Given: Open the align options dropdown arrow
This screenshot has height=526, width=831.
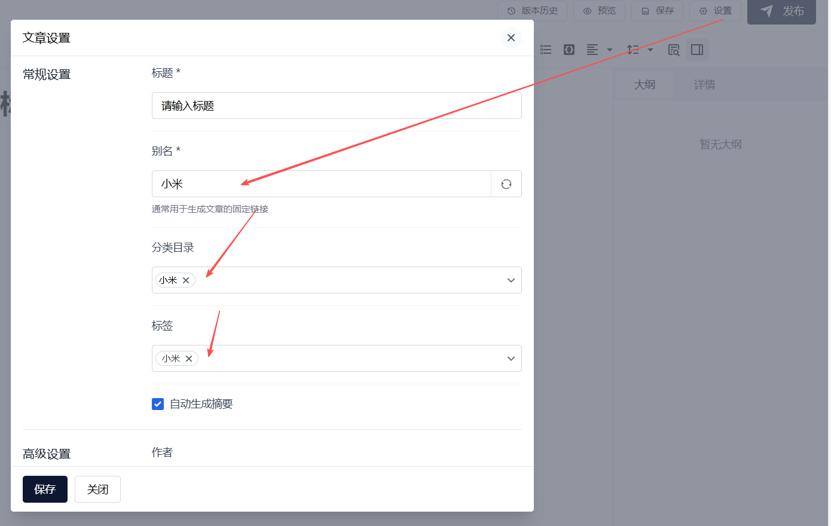Looking at the screenshot, I should (610, 50).
